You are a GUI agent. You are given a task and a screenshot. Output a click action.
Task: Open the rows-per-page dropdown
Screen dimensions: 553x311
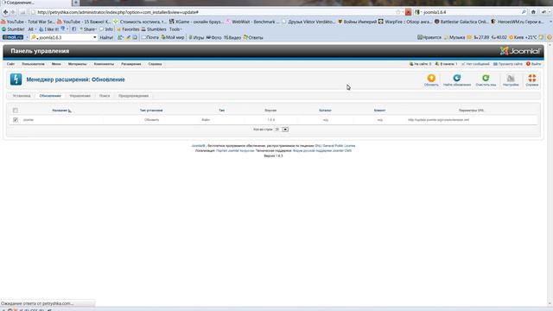285,130
